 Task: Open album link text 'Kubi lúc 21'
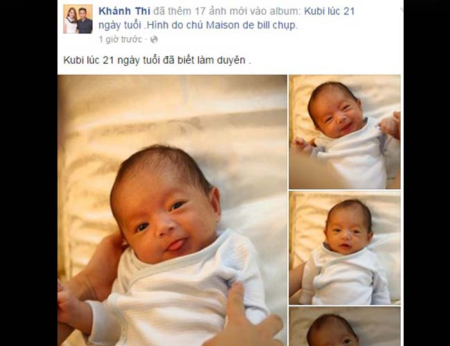click(329, 11)
